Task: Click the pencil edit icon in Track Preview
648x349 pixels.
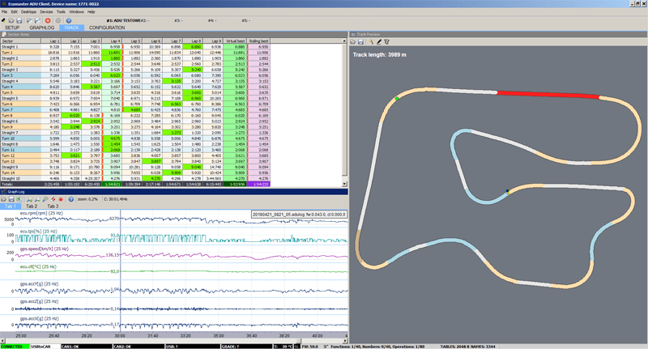Action: coord(378,40)
